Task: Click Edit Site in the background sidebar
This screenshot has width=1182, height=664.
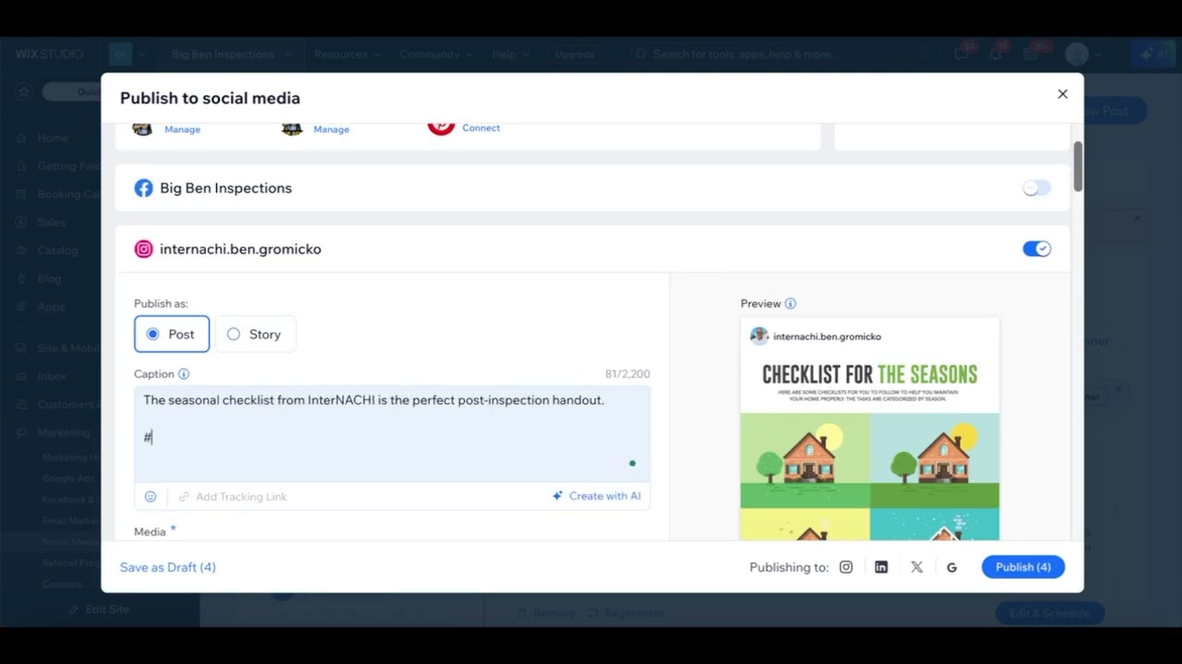Action: click(x=100, y=610)
